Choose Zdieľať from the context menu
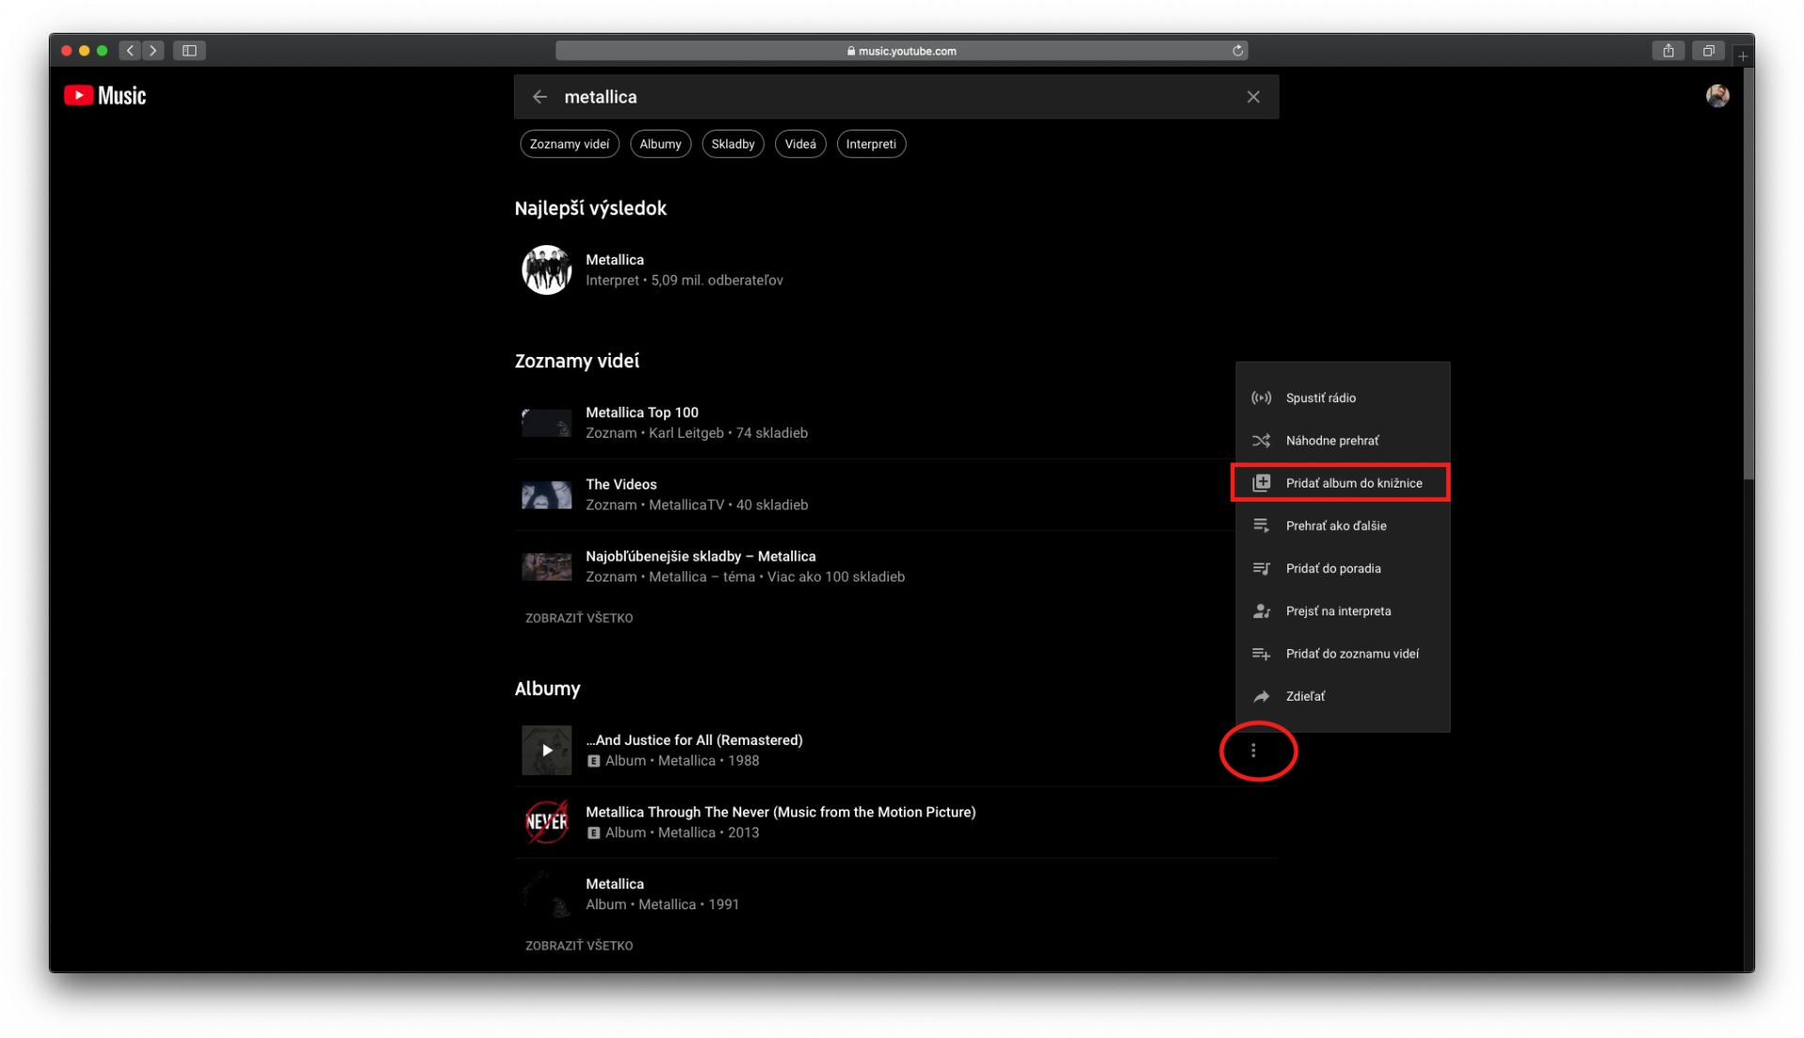Screen dimensions: 1804x1038 point(1343,696)
